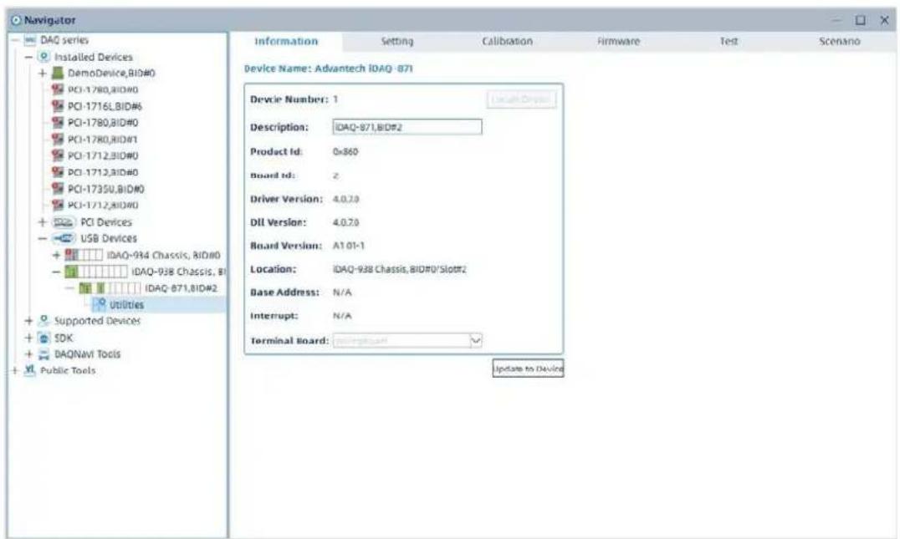The width and height of the screenshot is (900, 539).
Task: Expand the DAQNavi Tools node
Action: point(28,354)
